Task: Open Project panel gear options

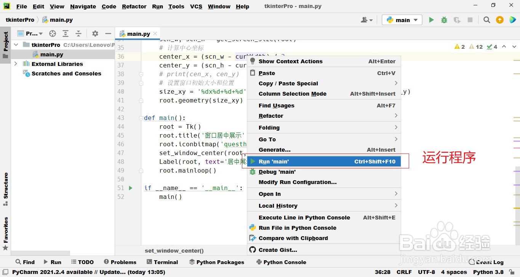Action: point(95,34)
